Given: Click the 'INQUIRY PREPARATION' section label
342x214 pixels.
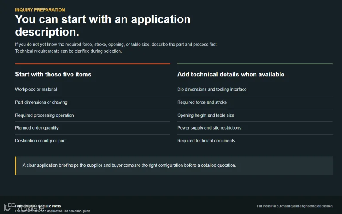Looking at the screenshot, I should [x=40, y=10].
